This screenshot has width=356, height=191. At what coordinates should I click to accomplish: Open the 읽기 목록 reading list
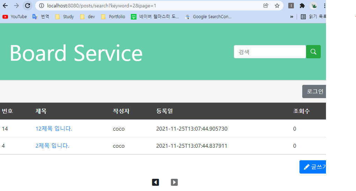coord(313,16)
